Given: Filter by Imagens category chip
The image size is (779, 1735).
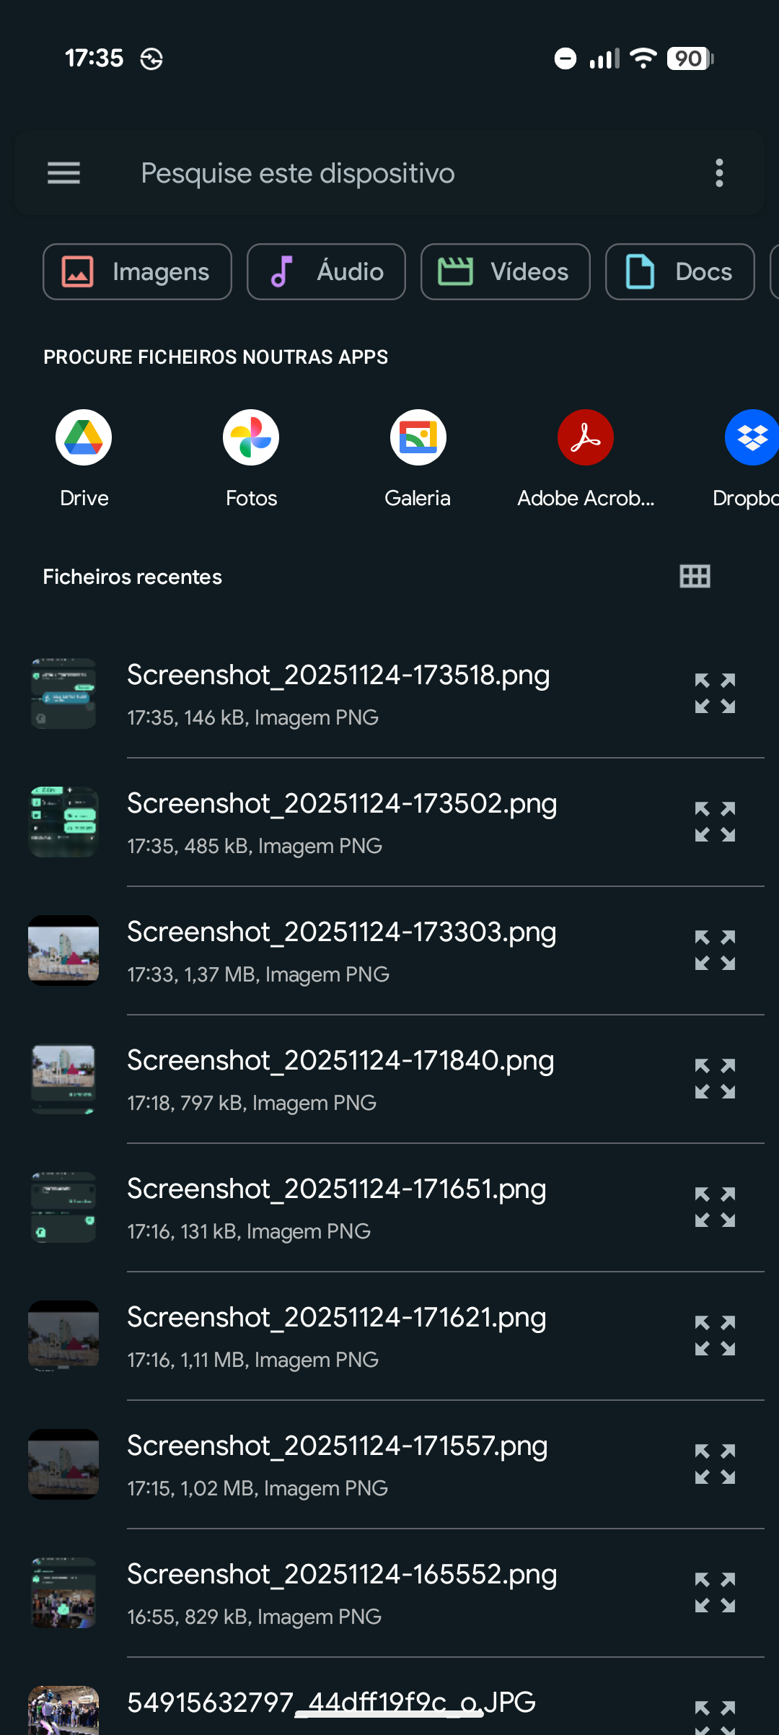Looking at the screenshot, I should pyautogui.click(x=137, y=271).
